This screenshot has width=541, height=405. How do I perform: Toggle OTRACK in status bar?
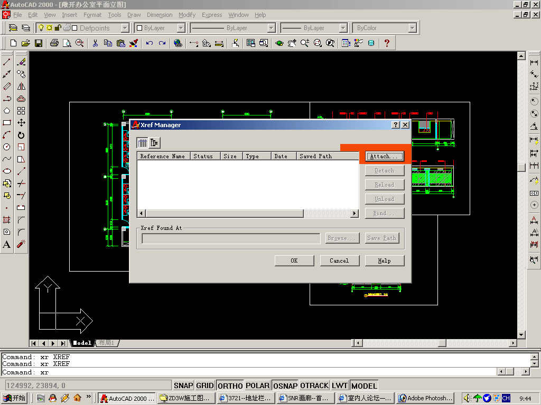click(x=314, y=385)
